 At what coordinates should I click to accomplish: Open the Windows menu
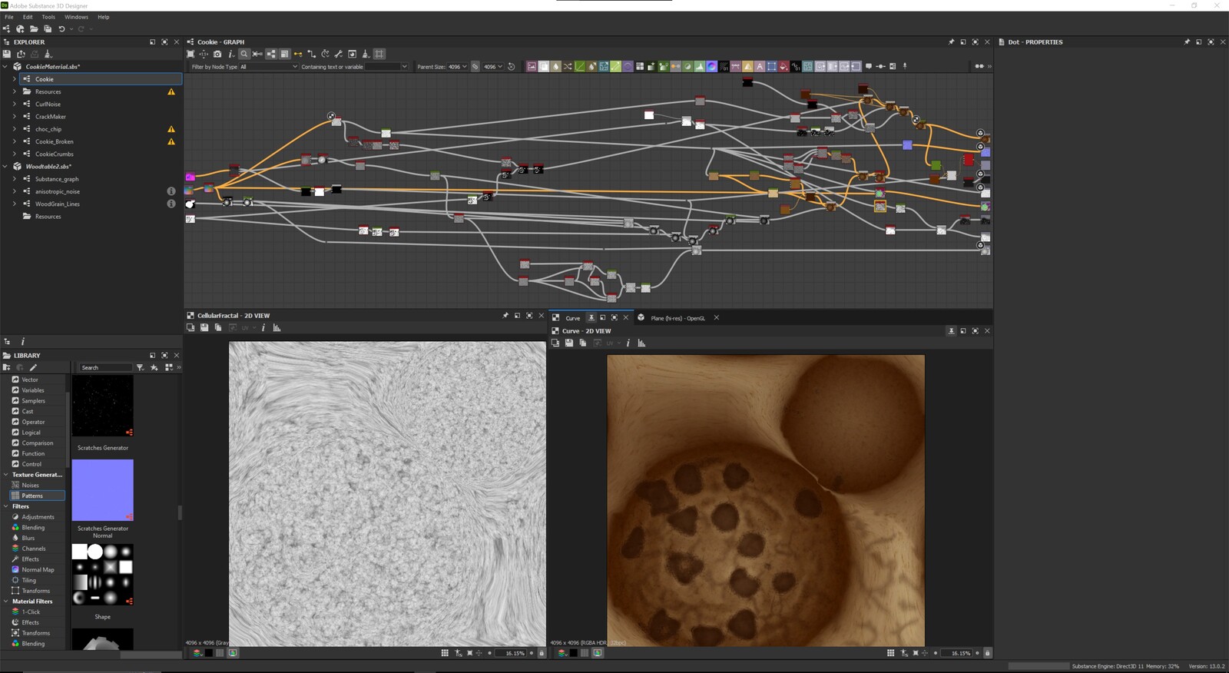point(76,17)
